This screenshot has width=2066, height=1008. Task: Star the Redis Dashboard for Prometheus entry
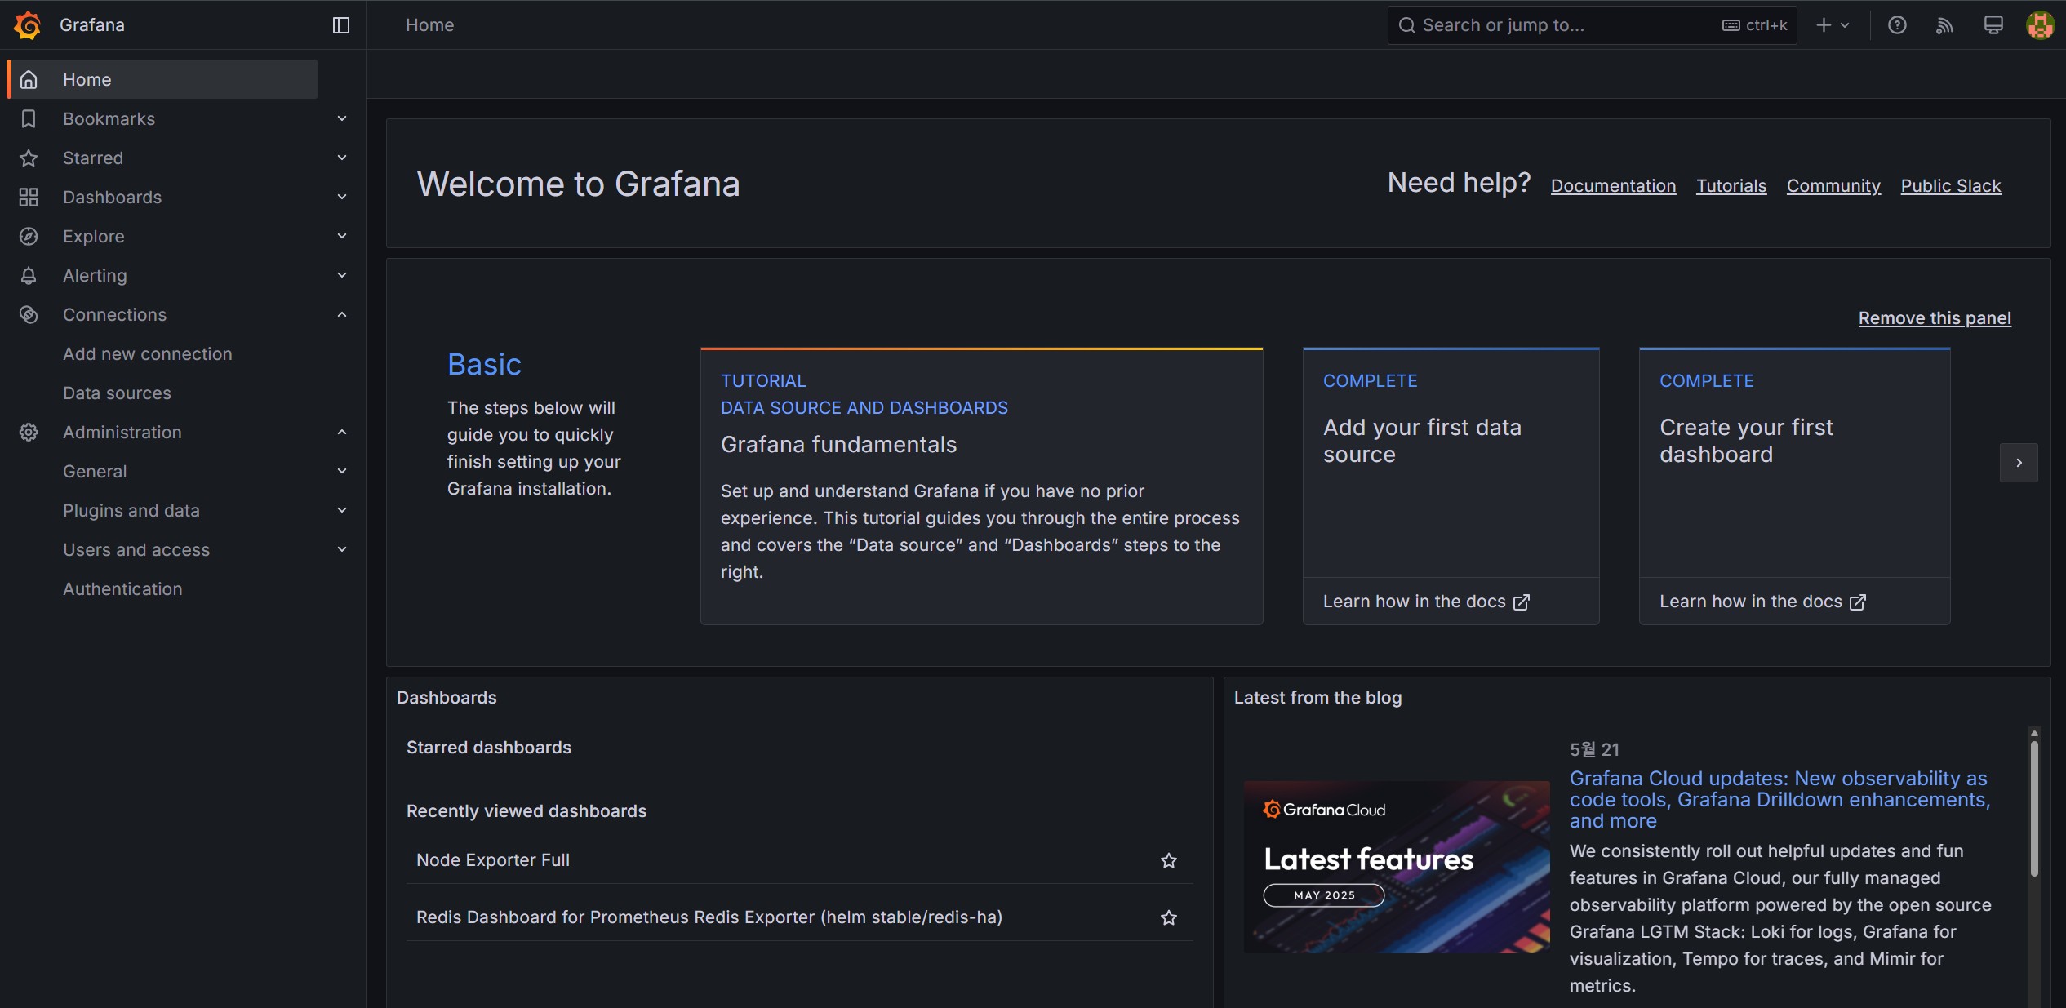coord(1169,917)
